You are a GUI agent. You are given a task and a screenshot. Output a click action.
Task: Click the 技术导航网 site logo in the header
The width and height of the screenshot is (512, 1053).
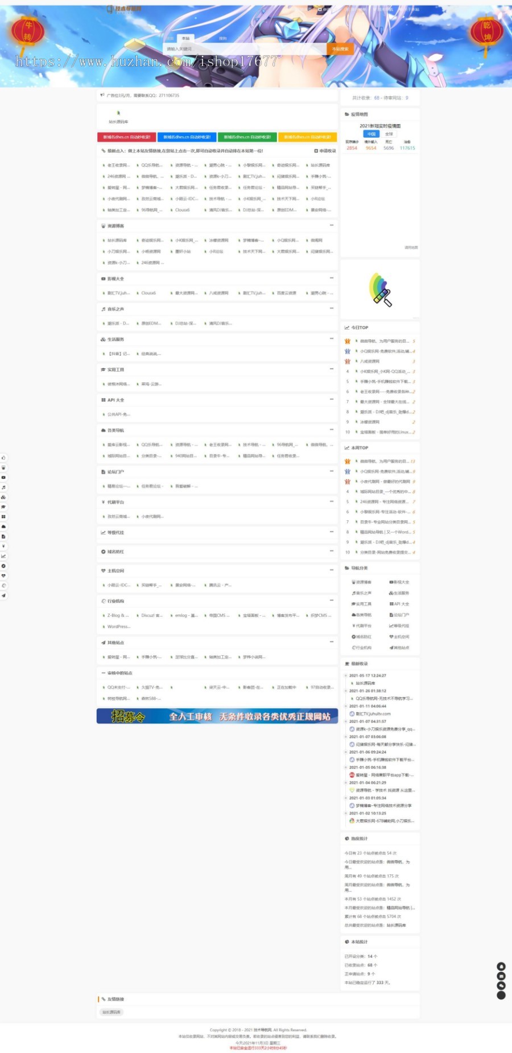pos(124,9)
